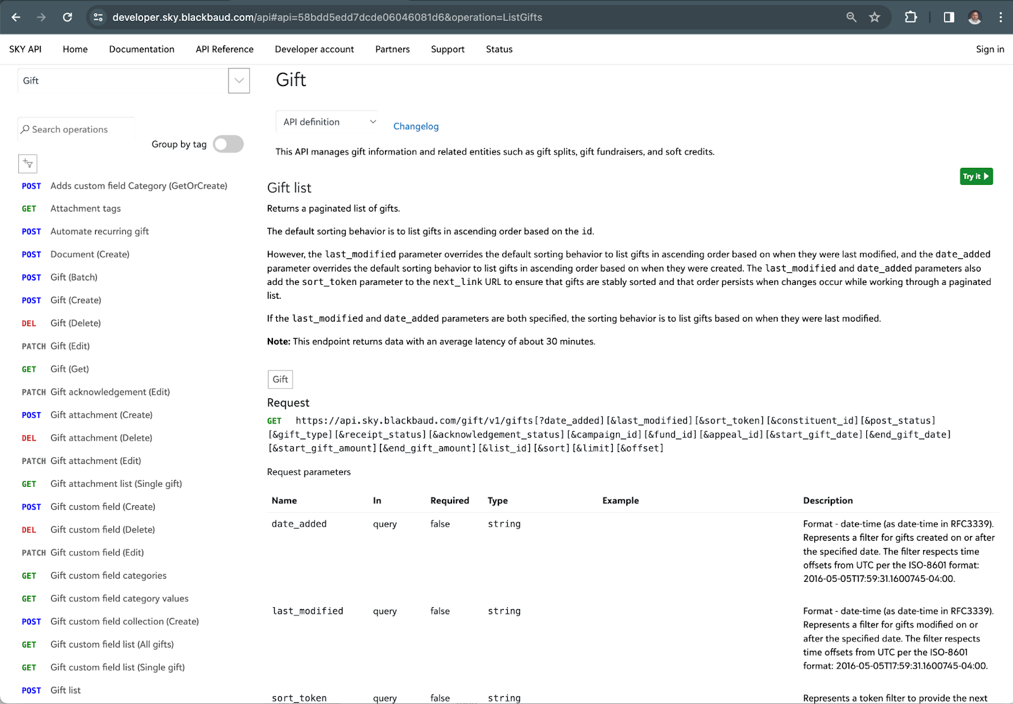Click the date_added parameter name
The width and height of the screenshot is (1013, 704).
[x=299, y=524]
